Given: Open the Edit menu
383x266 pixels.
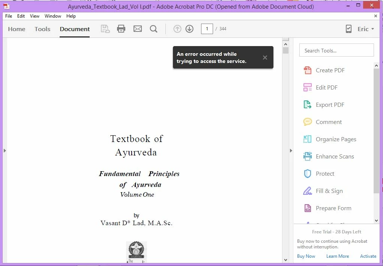Looking at the screenshot, I should (x=21, y=16).
